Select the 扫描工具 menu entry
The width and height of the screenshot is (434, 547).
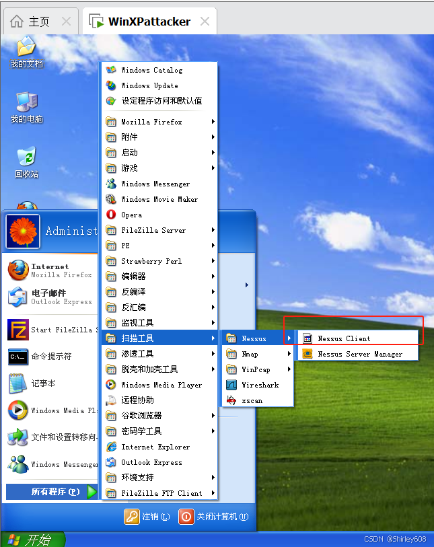pyautogui.click(x=159, y=338)
